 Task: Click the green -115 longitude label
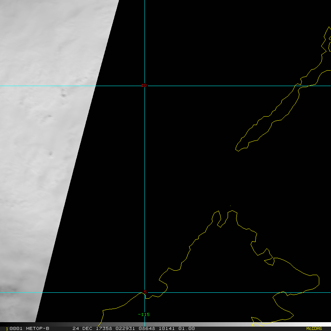pos(144,314)
